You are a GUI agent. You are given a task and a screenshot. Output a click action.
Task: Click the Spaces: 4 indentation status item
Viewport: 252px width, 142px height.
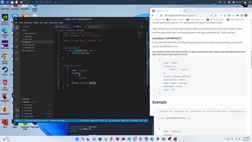pos(94,121)
